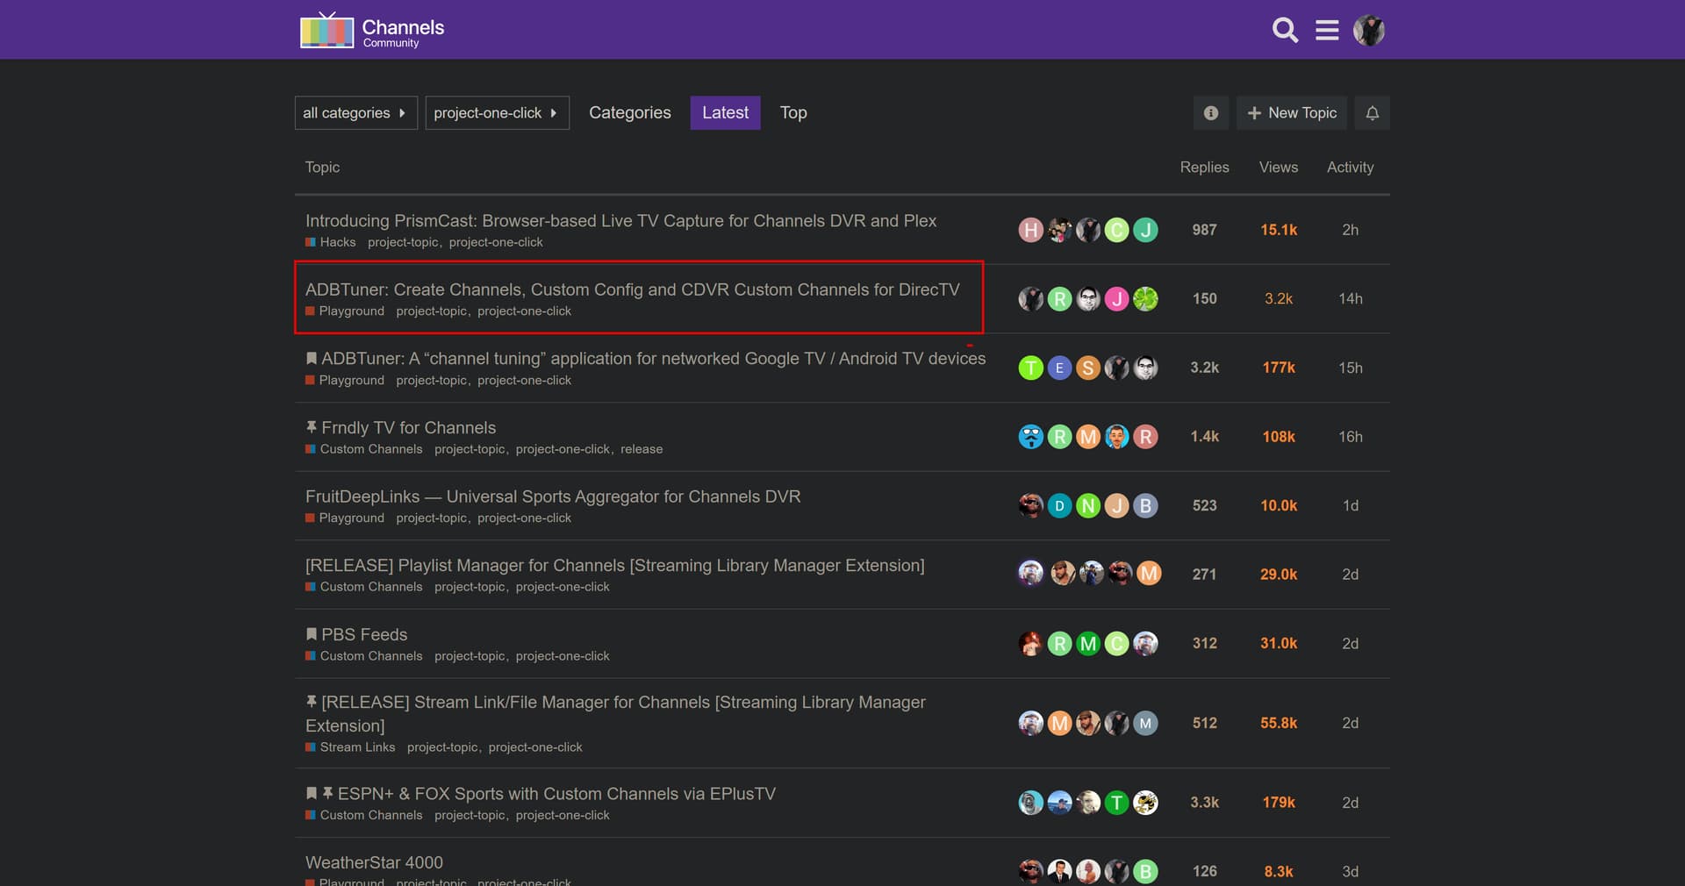Open the notification bell icon

[x=1372, y=113]
